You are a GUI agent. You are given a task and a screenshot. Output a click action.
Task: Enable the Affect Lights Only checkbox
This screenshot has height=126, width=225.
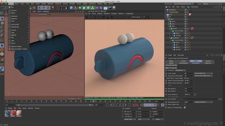(x=185, y=105)
